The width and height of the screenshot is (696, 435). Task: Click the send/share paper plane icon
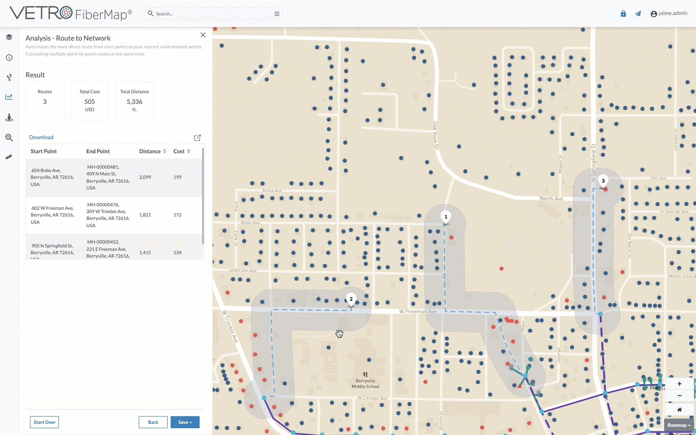pyautogui.click(x=638, y=13)
